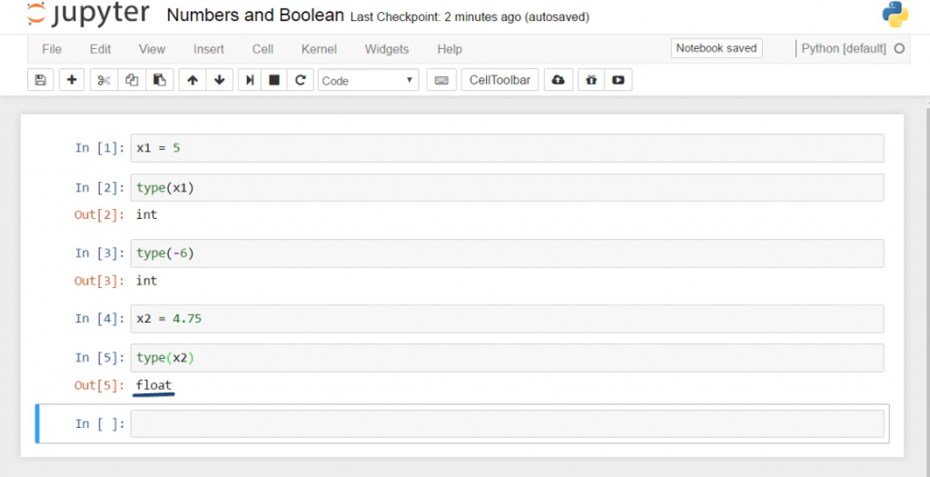Click the copy selected cells icon

[x=132, y=80]
